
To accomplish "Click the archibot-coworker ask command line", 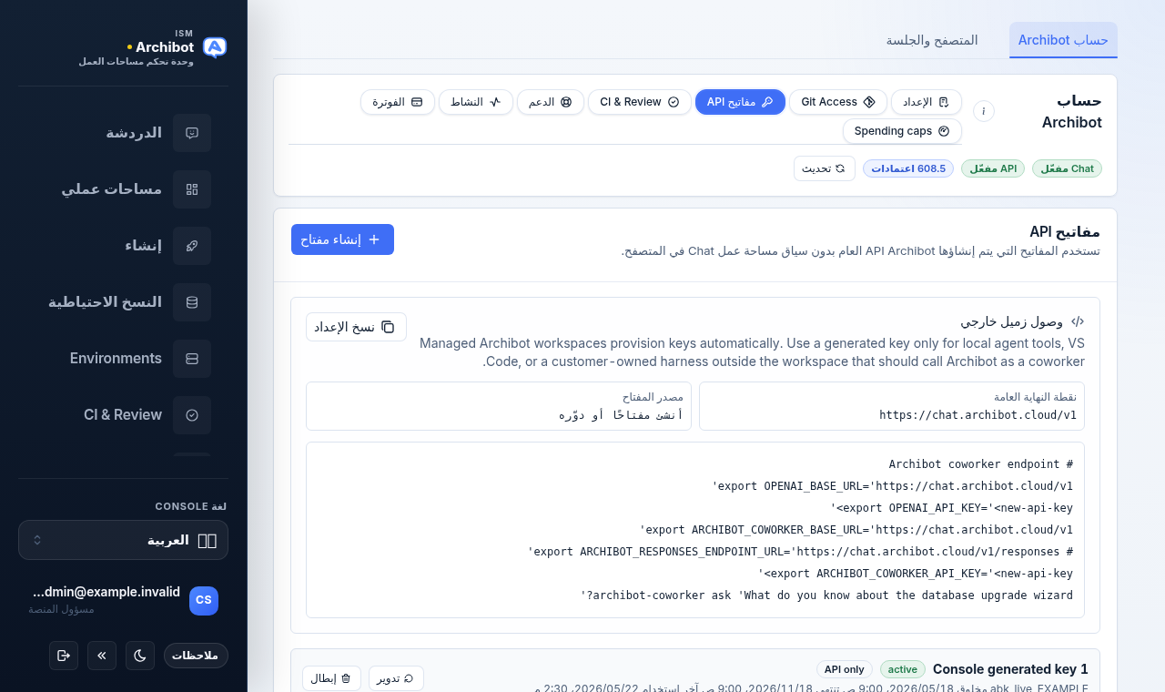I will coord(826,595).
